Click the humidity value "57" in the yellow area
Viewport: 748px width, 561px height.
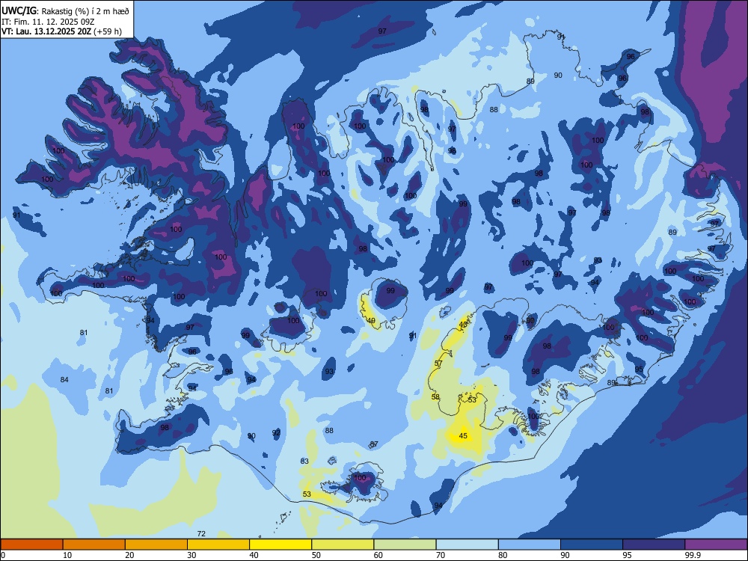point(439,364)
